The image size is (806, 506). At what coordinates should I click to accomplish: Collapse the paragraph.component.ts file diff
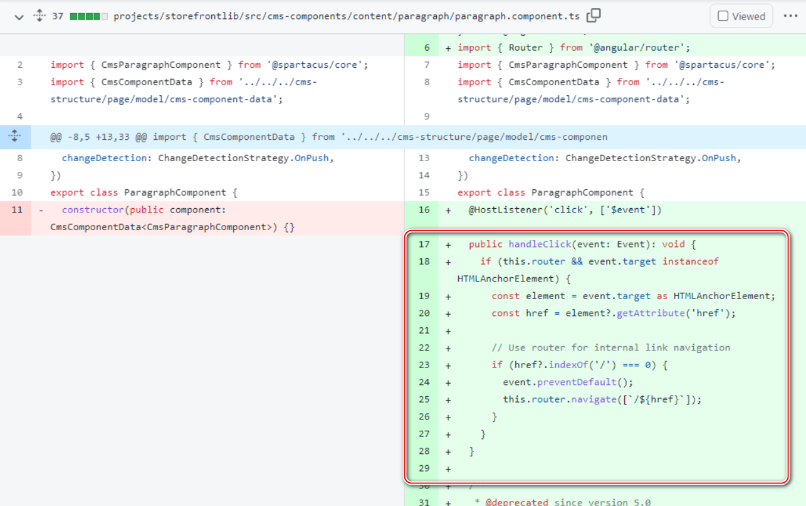(x=19, y=16)
